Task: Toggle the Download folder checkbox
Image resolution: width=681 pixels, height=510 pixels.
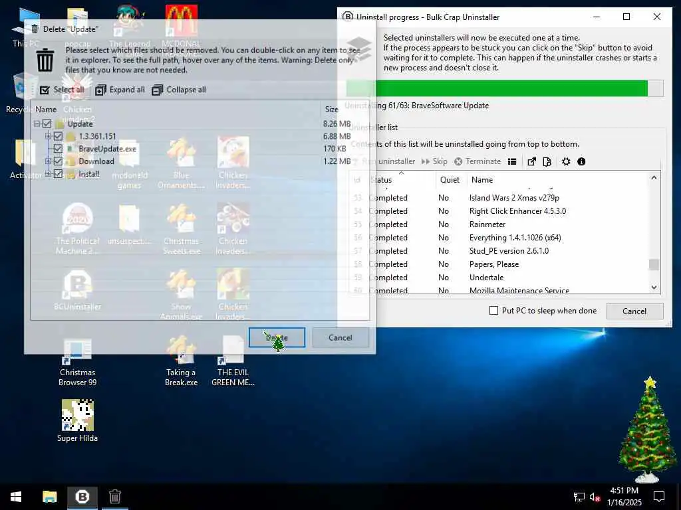Action: click(59, 161)
